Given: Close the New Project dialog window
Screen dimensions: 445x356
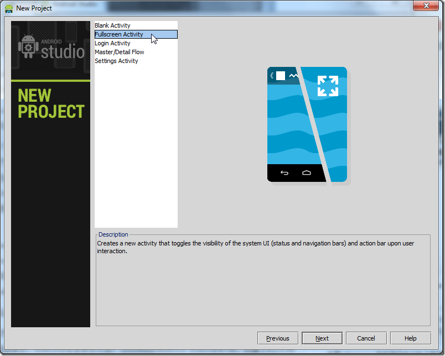Looking at the screenshot, I should point(426,6).
